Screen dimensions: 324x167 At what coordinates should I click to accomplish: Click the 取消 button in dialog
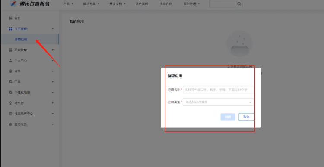(246, 117)
